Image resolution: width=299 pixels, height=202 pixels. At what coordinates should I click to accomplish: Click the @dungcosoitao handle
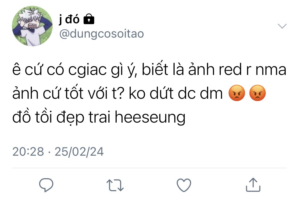(102, 34)
